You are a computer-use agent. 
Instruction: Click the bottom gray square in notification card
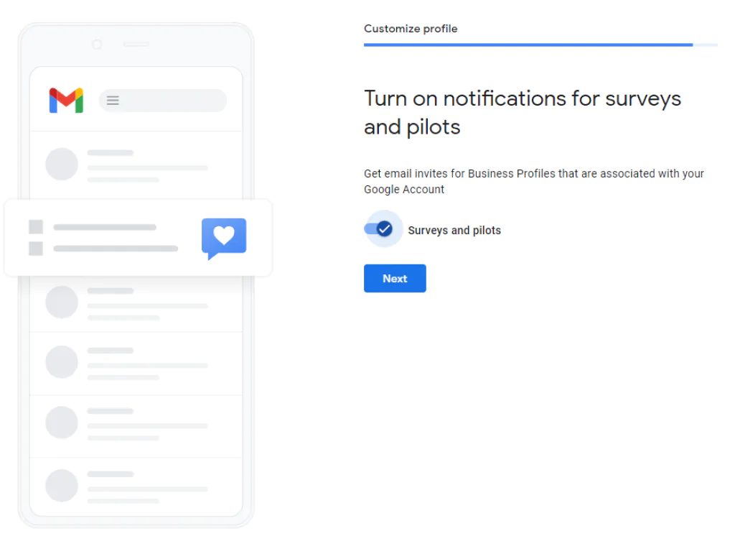tap(36, 248)
